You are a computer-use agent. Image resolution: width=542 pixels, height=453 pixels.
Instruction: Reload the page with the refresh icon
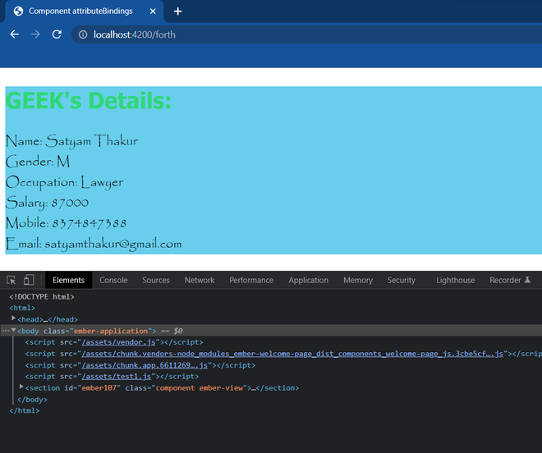57,34
